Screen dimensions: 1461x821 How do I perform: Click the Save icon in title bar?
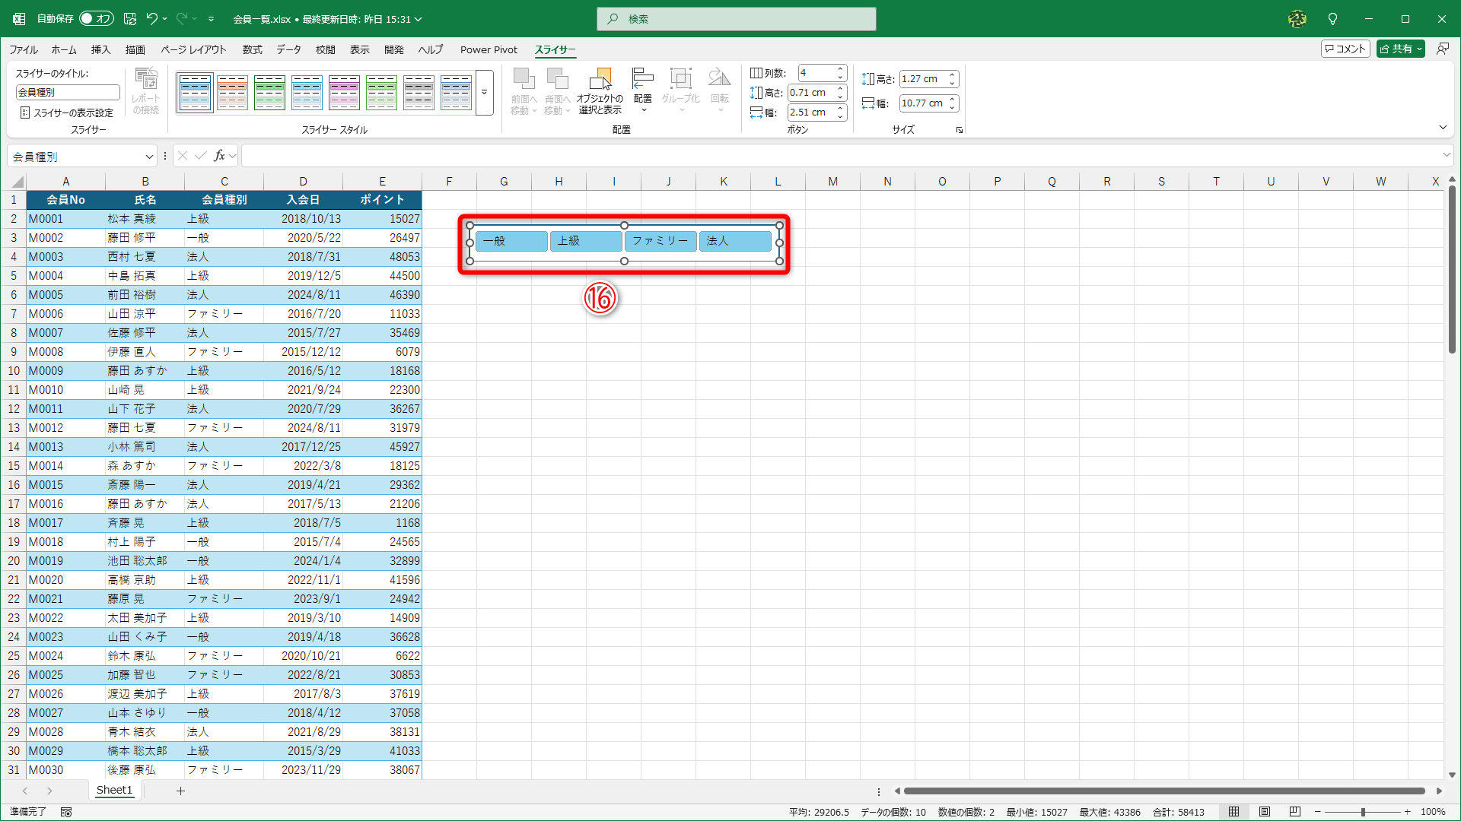point(130,19)
